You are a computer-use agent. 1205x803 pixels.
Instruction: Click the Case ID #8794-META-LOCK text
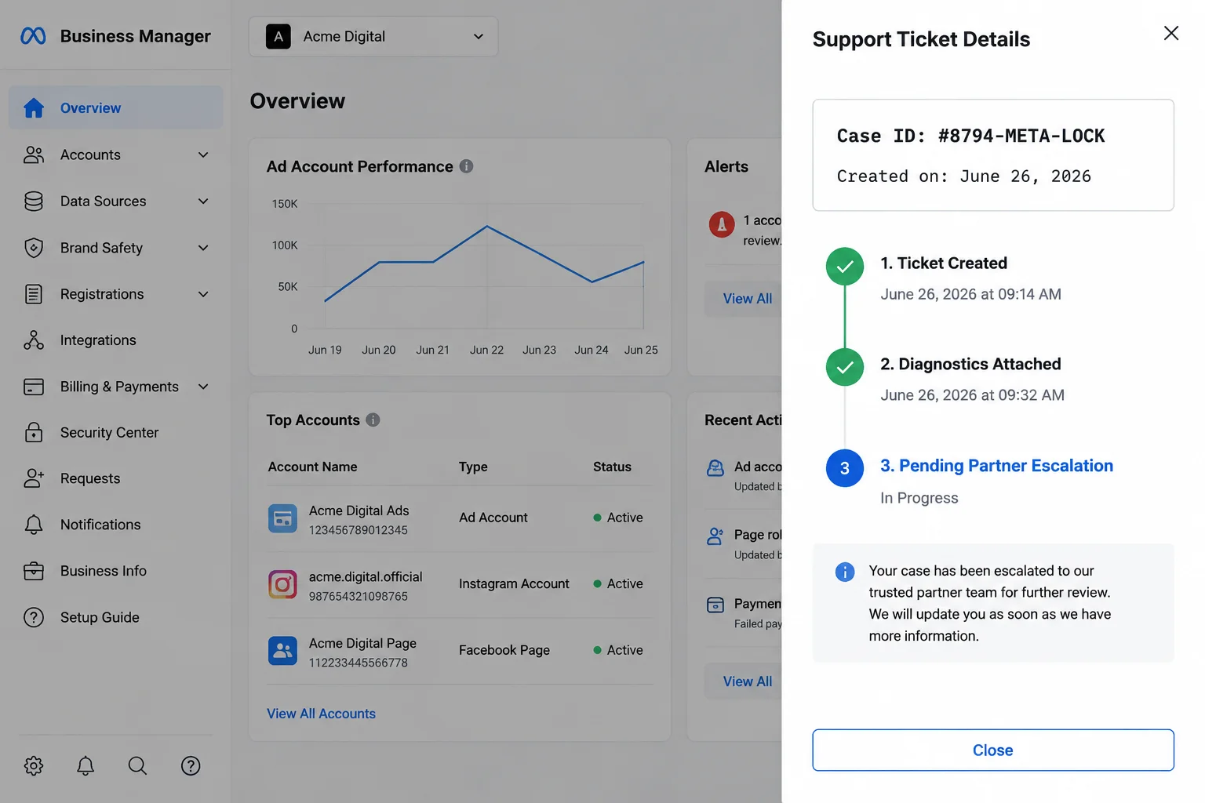[971, 136]
